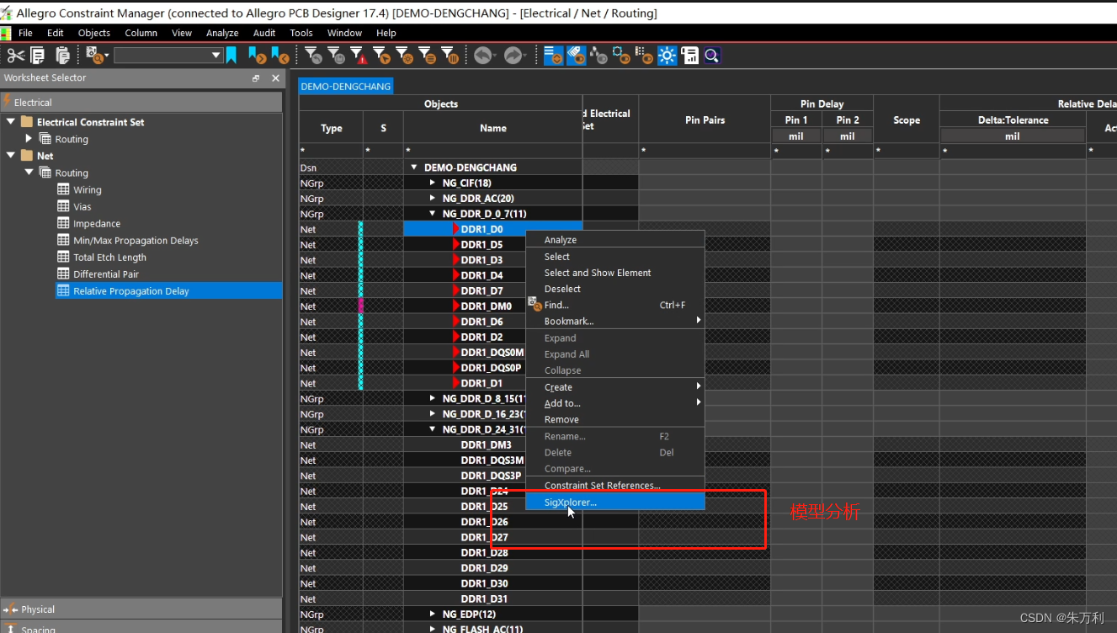The width and height of the screenshot is (1117, 633).
Task: Click the filter icon with undo arrow
Action: pos(313,56)
